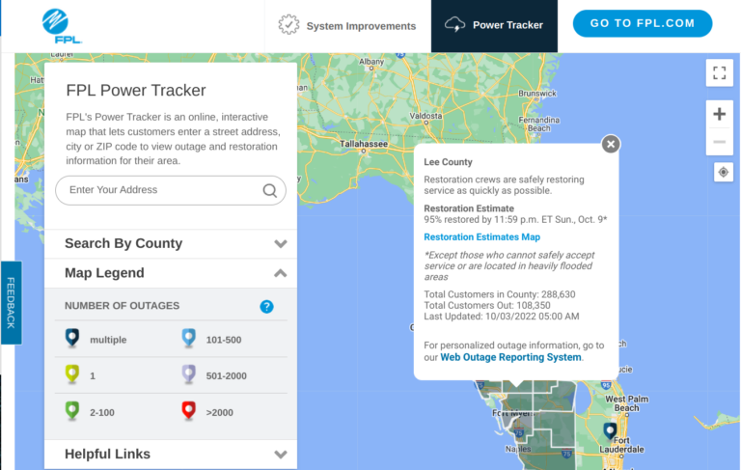Expand the Helpful Links section

point(171,454)
